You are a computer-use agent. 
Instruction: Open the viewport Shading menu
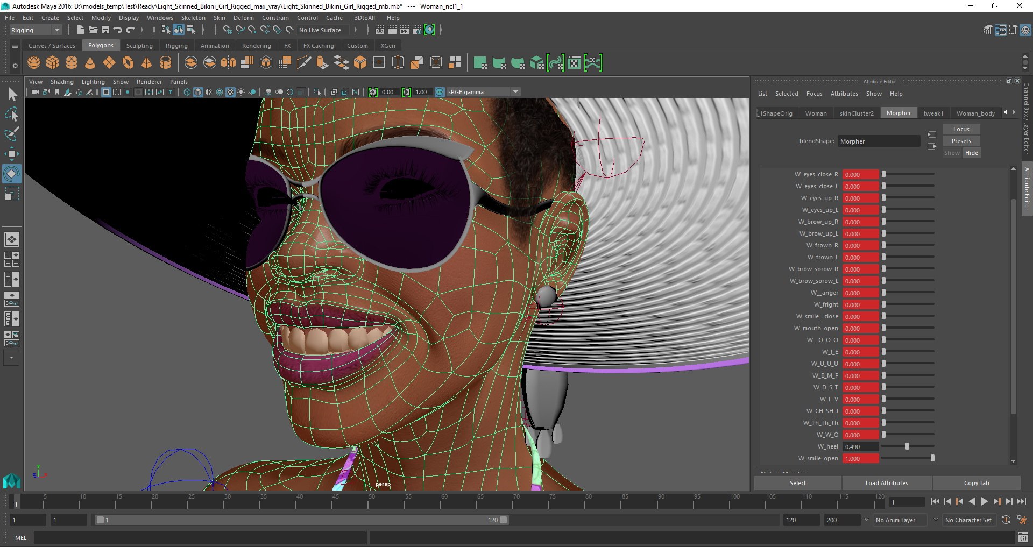[x=62, y=82]
